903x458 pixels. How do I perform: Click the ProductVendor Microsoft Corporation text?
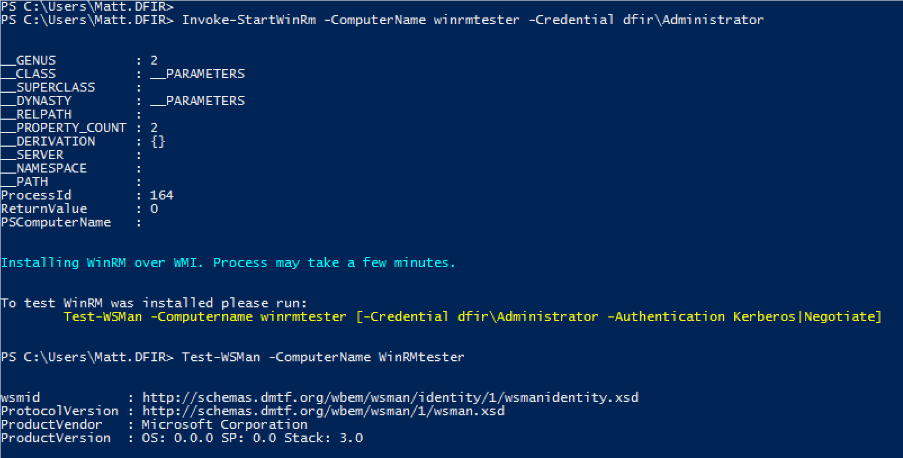[224, 425]
